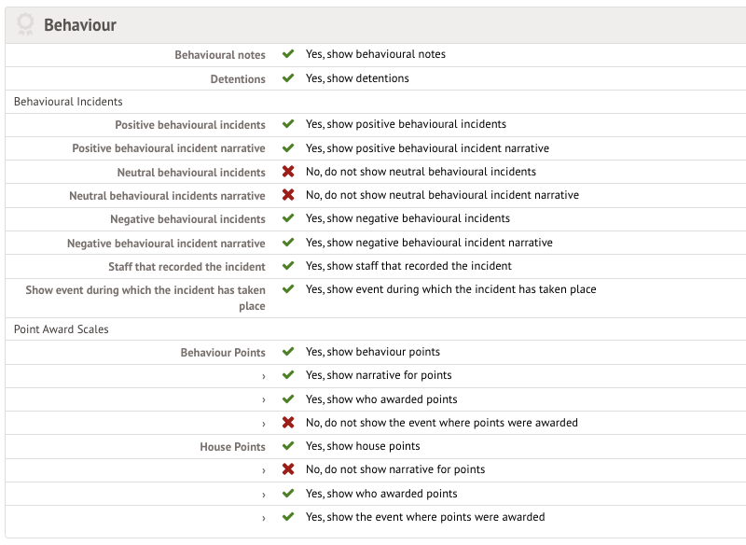Click green check icon for Detentions
Screen dimensions: 746x545
tap(288, 78)
